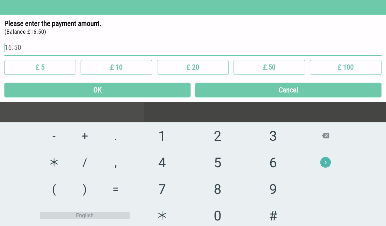Confirm payment with the OK button

(97, 90)
